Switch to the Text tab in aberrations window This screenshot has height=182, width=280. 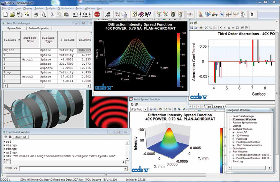pos(209,107)
